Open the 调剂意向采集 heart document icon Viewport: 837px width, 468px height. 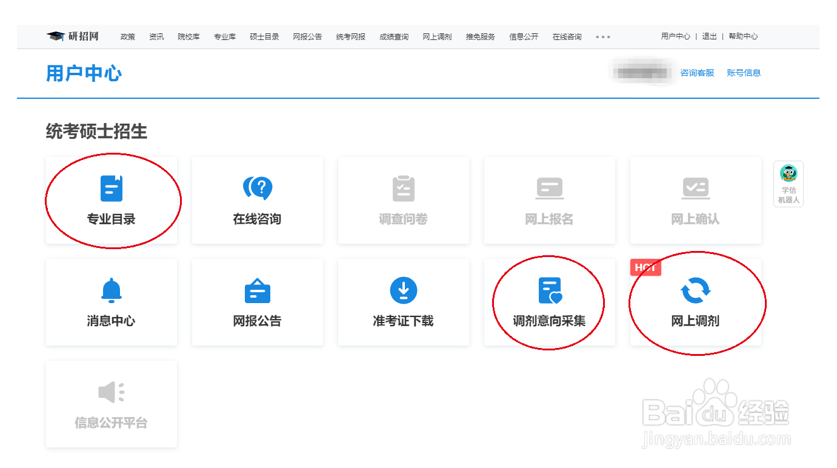[550, 290]
